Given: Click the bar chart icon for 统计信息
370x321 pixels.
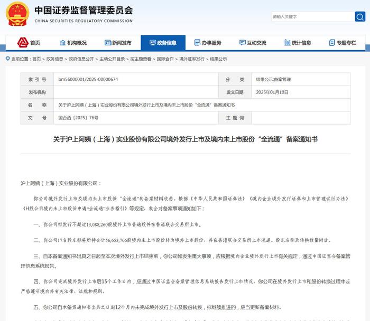Looking at the screenshot, I should click(x=288, y=43).
